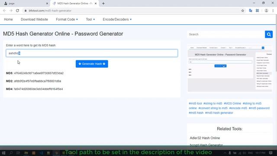Click the page title heading text
Image resolution: width=277 pixels, height=156 pixels.
point(63,34)
